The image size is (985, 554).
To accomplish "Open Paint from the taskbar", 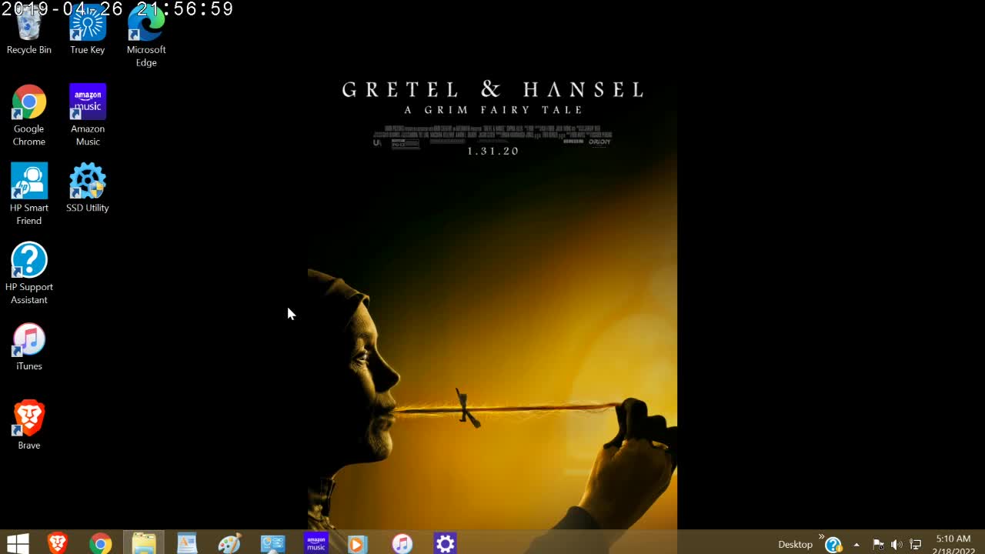I will 229,543.
